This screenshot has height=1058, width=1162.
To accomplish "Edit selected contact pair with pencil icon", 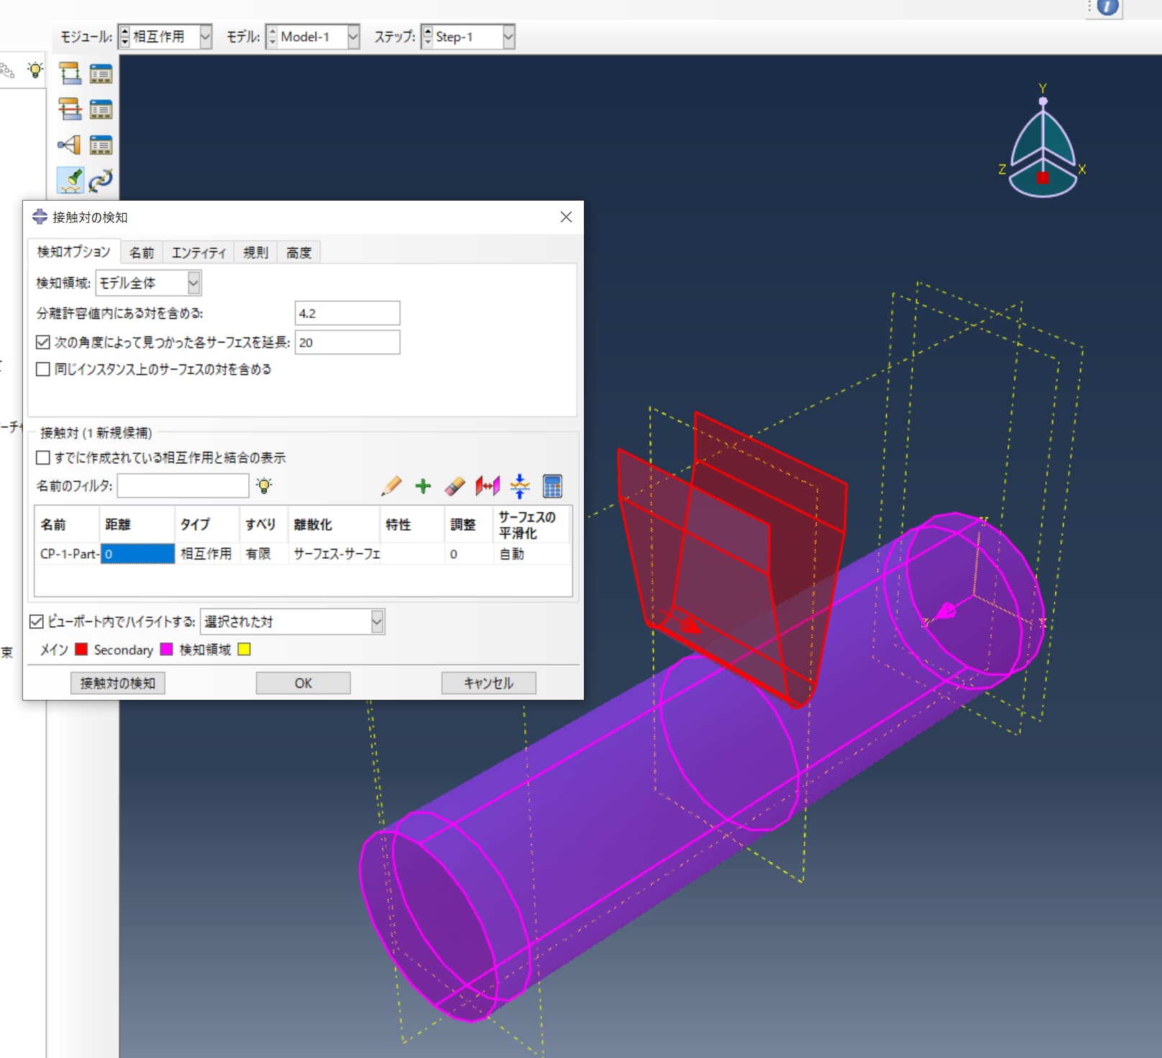I will 390,486.
